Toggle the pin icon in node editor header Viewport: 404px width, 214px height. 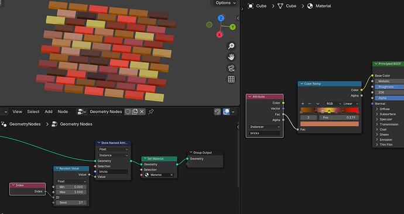tap(151, 112)
